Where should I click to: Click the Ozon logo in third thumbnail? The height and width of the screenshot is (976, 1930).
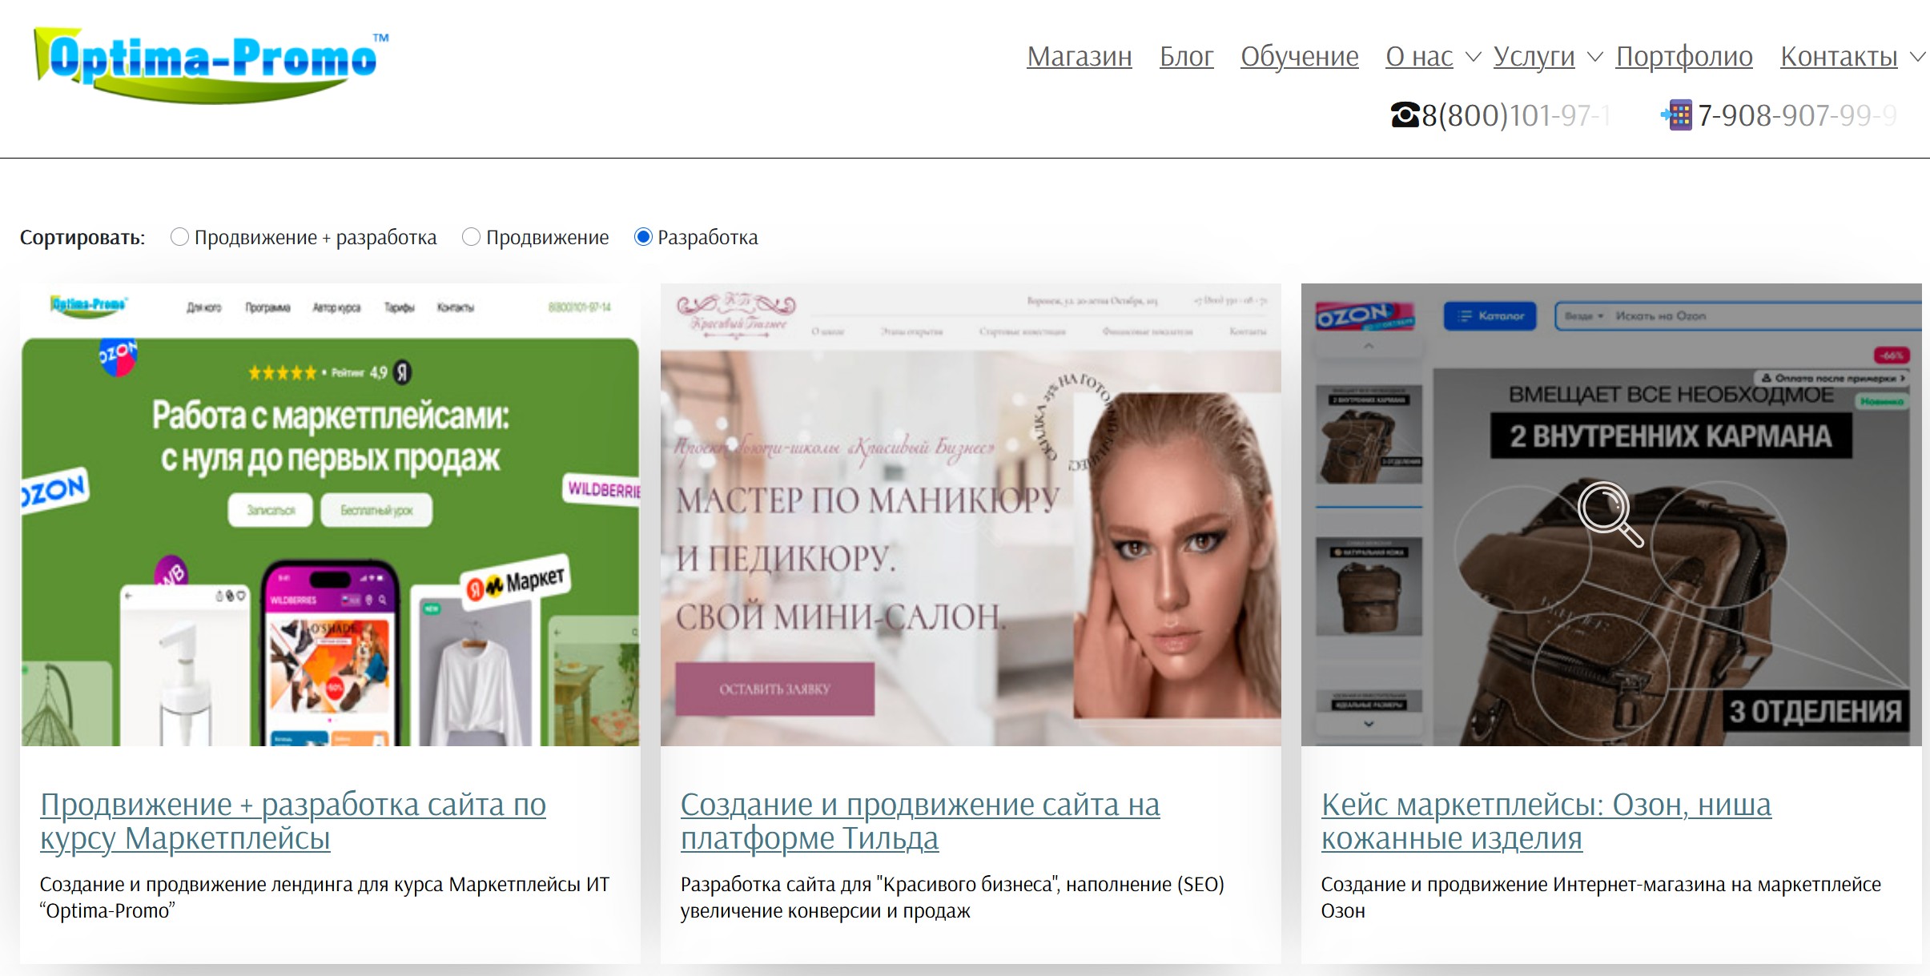point(1364,316)
